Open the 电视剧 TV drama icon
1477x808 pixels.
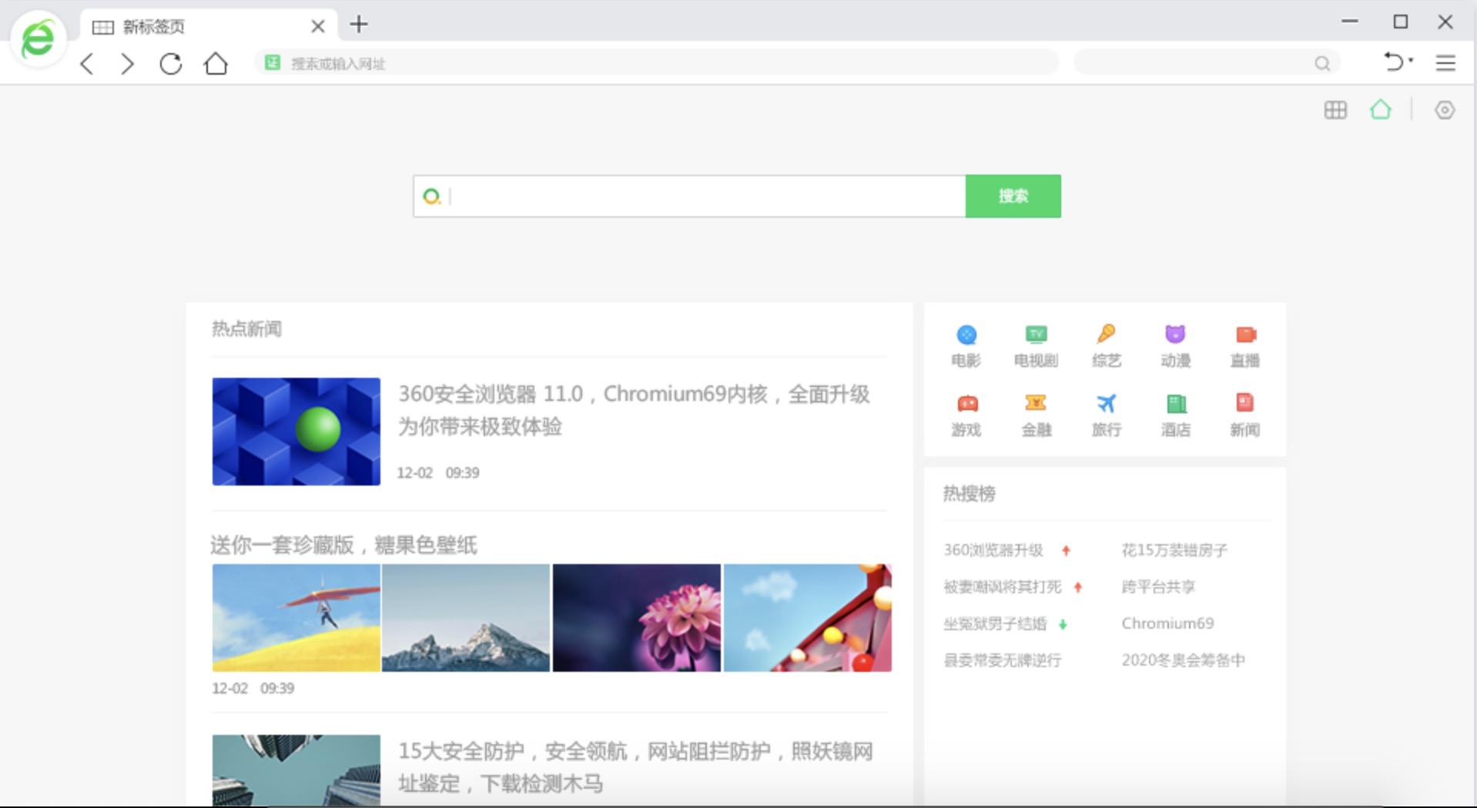tap(1036, 344)
